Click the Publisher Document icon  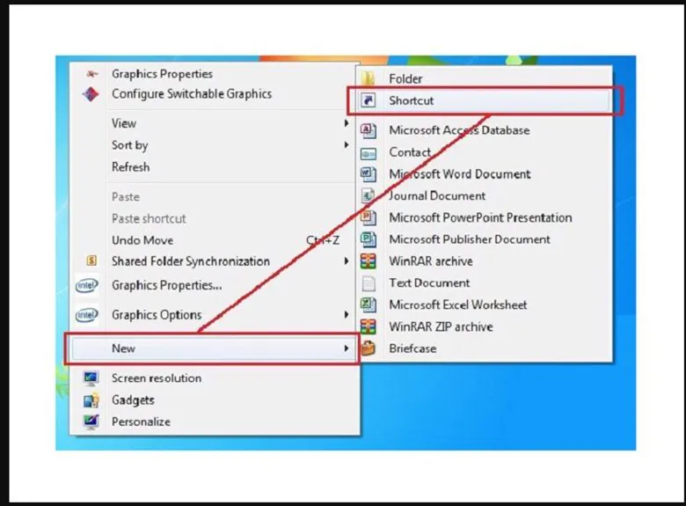tap(368, 239)
